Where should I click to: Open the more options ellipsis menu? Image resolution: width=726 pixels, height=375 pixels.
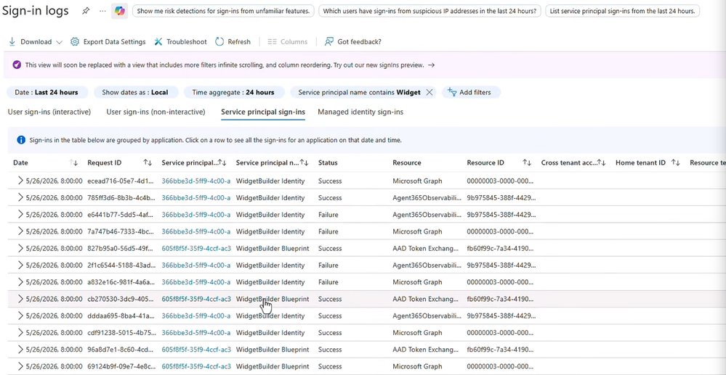[102, 11]
